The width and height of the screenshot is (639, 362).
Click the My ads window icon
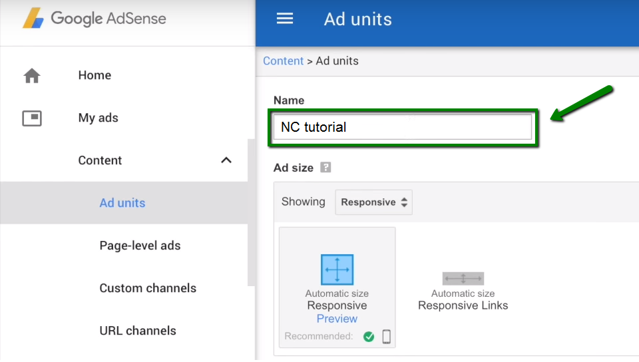[x=32, y=118]
